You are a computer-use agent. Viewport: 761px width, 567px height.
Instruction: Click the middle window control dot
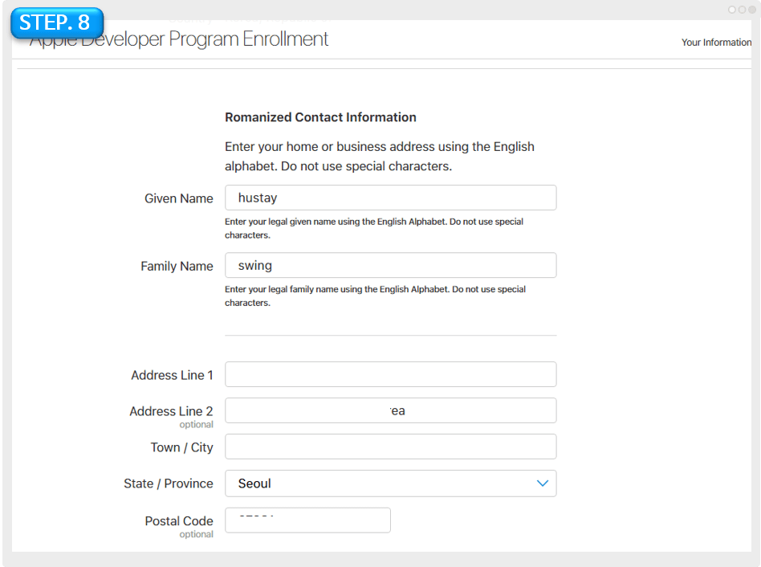point(743,9)
